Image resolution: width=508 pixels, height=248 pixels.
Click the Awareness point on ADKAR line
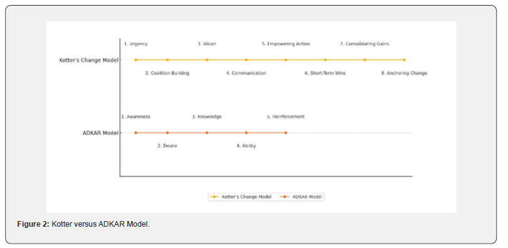136,133
